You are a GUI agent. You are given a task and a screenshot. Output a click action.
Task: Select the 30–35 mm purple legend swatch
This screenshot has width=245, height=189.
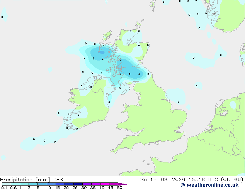click(x=87, y=184)
